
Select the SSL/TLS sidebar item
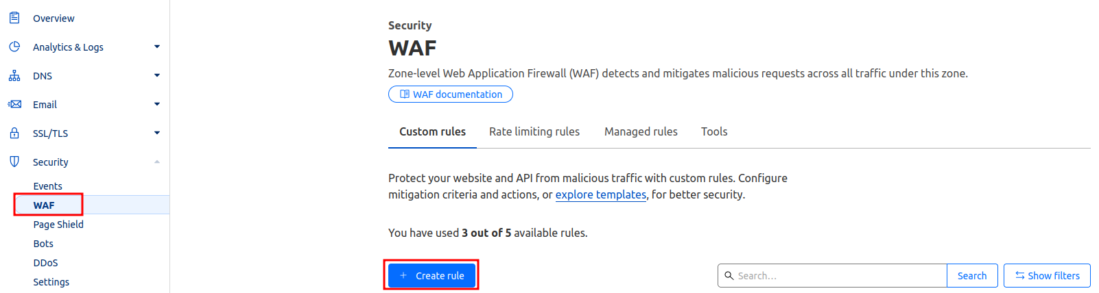coord(50,133)
